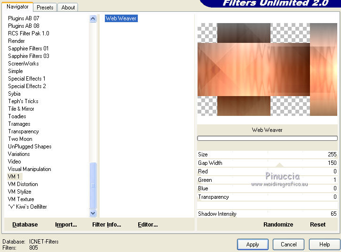Select Sapphire Filters 03 category

click(29, 56)
